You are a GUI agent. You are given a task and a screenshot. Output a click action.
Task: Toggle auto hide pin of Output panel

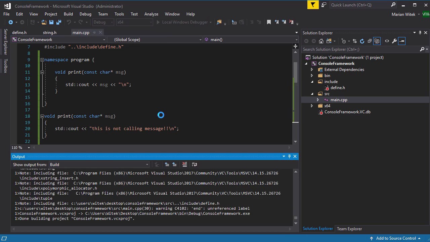pyautogui.click(x=289, y=156)
